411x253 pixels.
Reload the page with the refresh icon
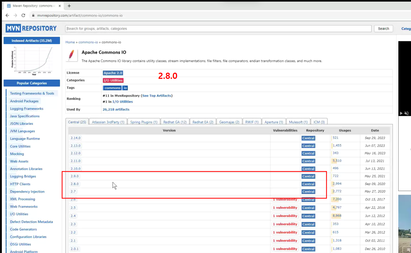(23, 15)
